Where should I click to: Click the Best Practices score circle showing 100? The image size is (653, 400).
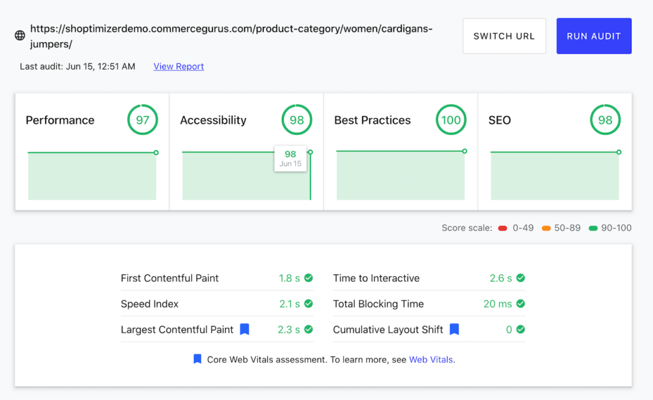451,119
